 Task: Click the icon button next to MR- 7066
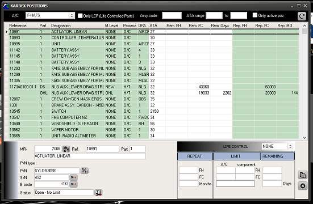66,149
